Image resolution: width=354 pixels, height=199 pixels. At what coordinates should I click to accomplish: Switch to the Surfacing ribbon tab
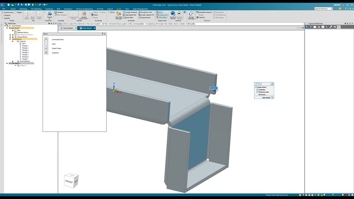pyautogui.click(x=49, y=9)
